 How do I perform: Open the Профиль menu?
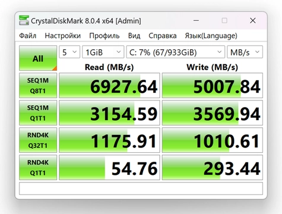104,36
